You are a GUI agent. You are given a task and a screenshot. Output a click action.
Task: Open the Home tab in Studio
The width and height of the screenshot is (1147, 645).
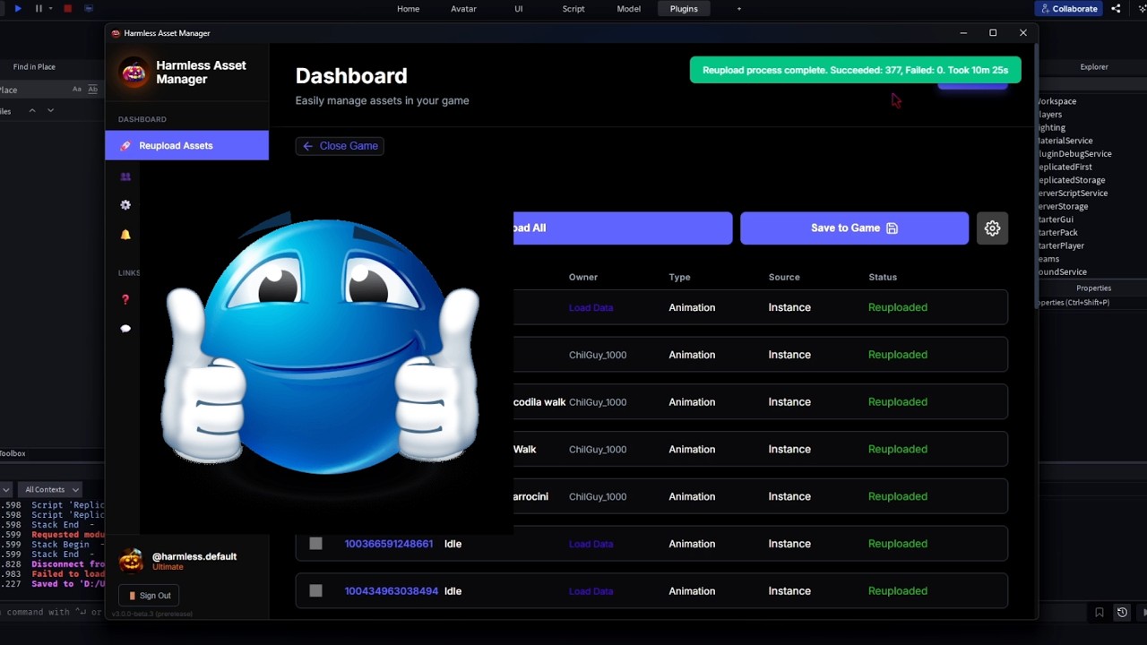pos(408,9)
